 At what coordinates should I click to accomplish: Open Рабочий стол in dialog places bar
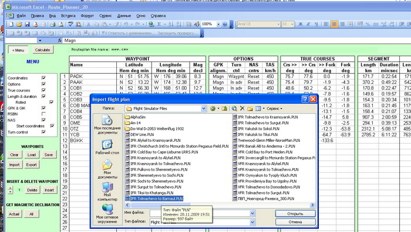click(x=107, y=147)
